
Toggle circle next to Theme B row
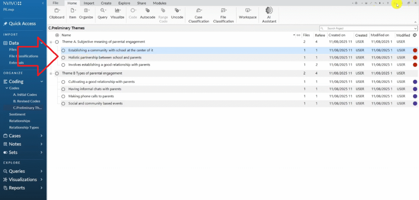(x=57, y=73)
